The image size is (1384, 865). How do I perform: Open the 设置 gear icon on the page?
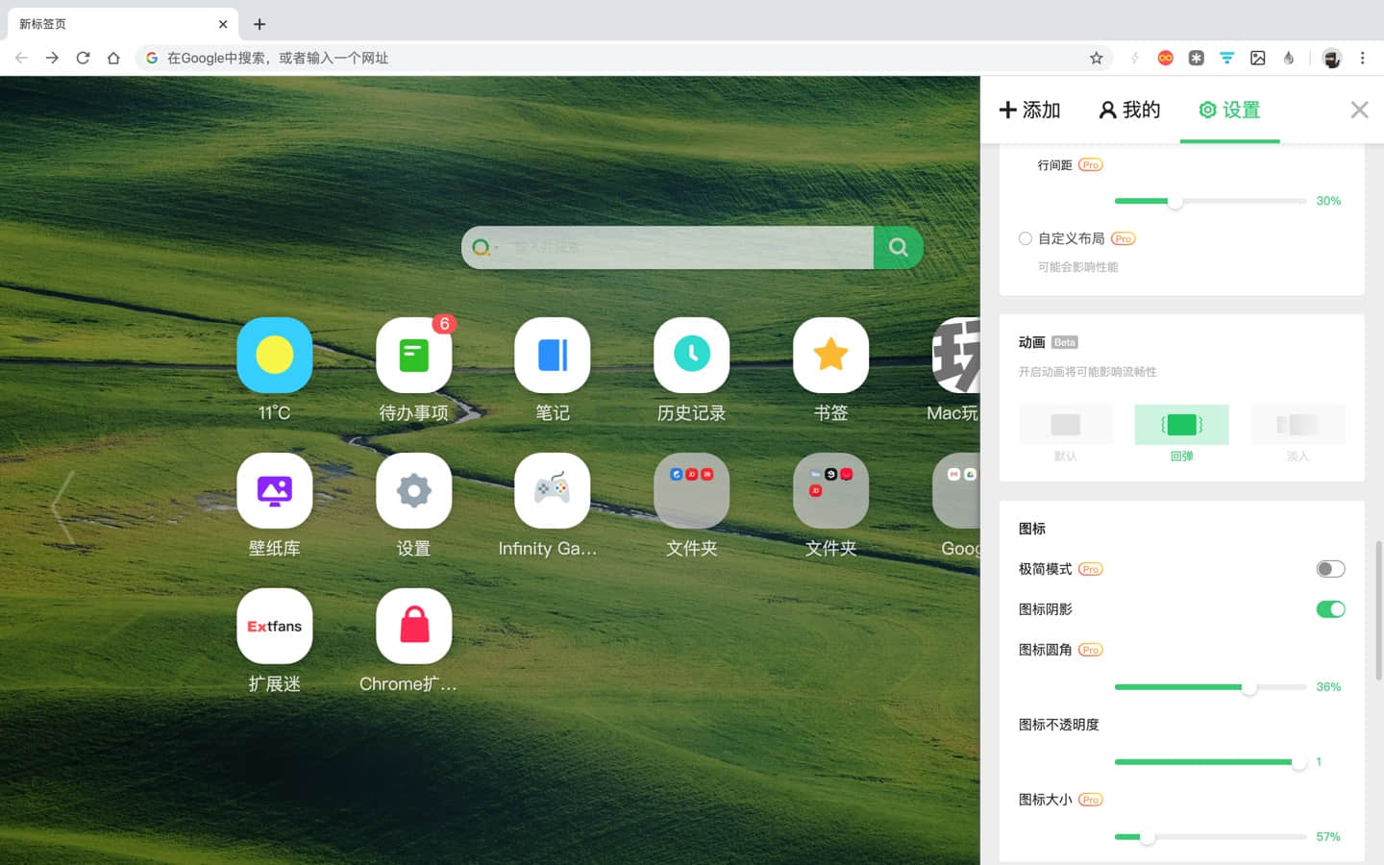(413, 490)
